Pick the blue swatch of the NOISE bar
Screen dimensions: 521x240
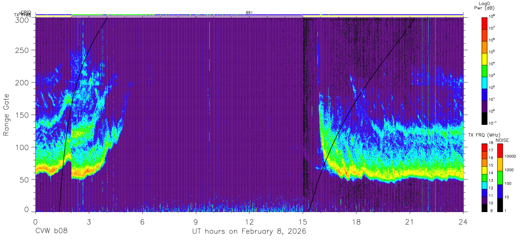pos(500,191)
